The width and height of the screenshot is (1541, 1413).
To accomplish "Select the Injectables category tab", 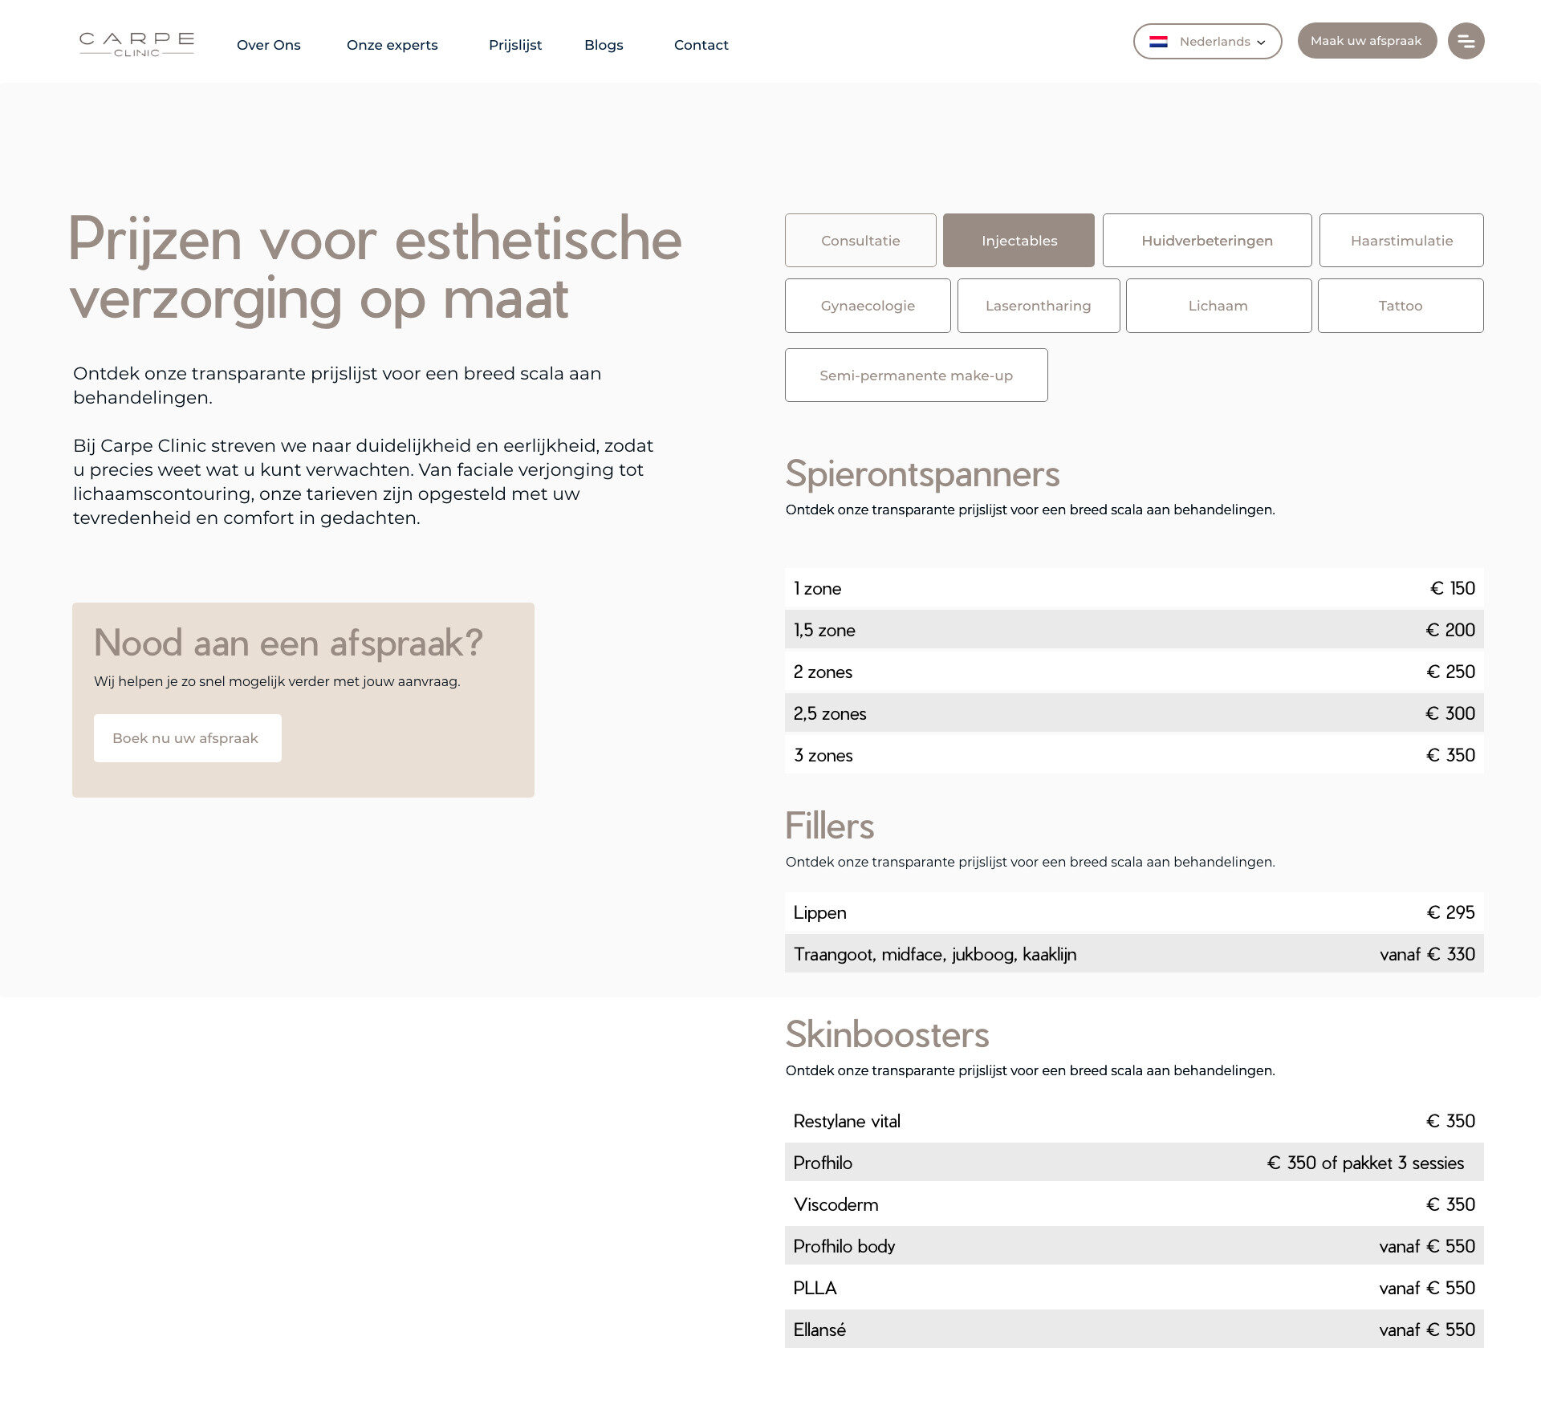I will [1019, 241].
